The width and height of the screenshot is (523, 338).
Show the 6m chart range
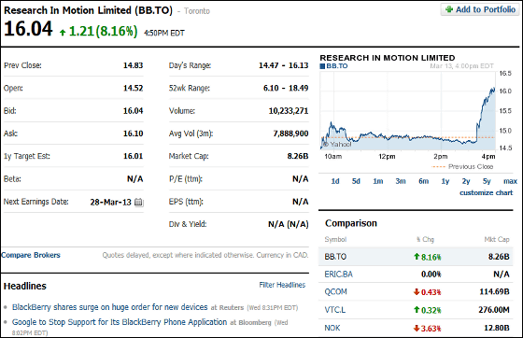[424, 181]
